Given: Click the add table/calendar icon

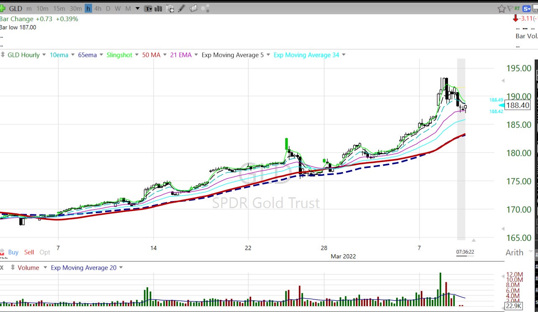Looking at the screenshot, I should coord(170,8).
